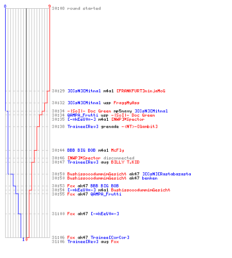The image size is (232, 258).
Task: Select benken in the 30:50 line
Action: coord(150,178)
